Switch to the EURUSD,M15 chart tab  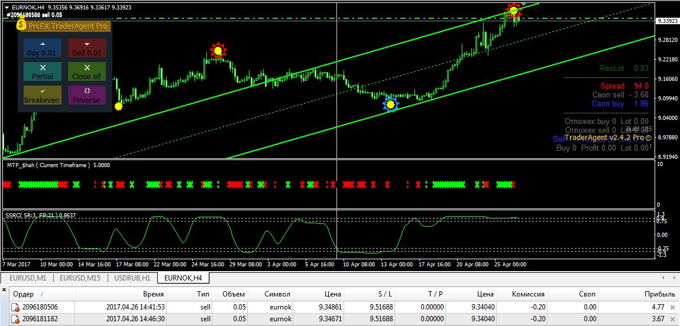click(x=80, y=278)
